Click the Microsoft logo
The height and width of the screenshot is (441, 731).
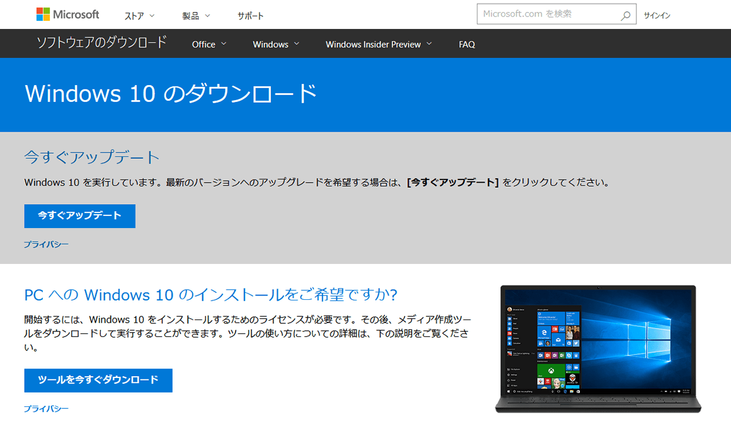[x=67, y=14]
